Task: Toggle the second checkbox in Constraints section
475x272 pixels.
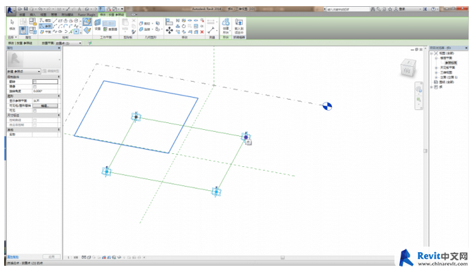Action: coord(35,87)
